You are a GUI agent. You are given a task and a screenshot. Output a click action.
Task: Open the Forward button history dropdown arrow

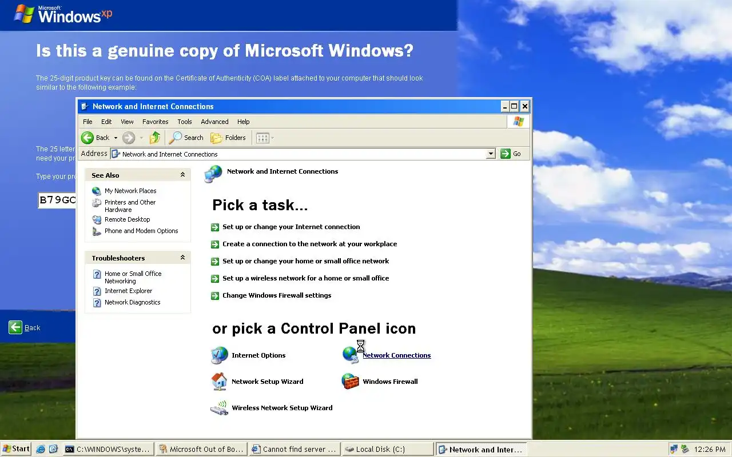click(x=141, y=138)
